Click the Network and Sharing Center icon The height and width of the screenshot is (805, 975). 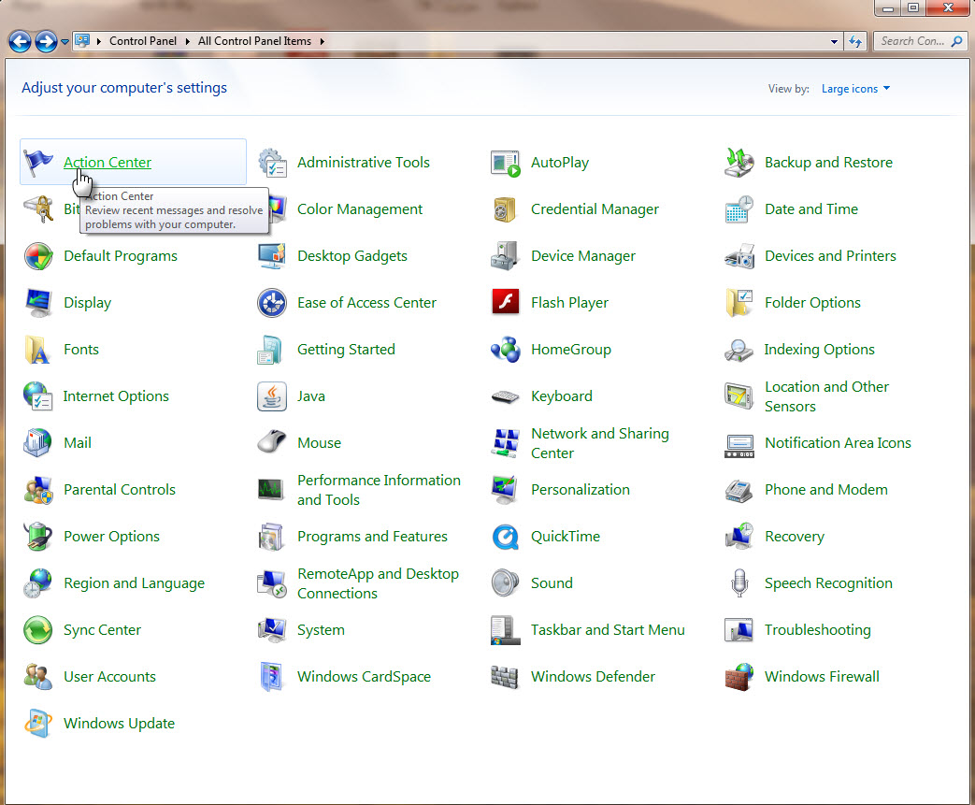(506, 443)
